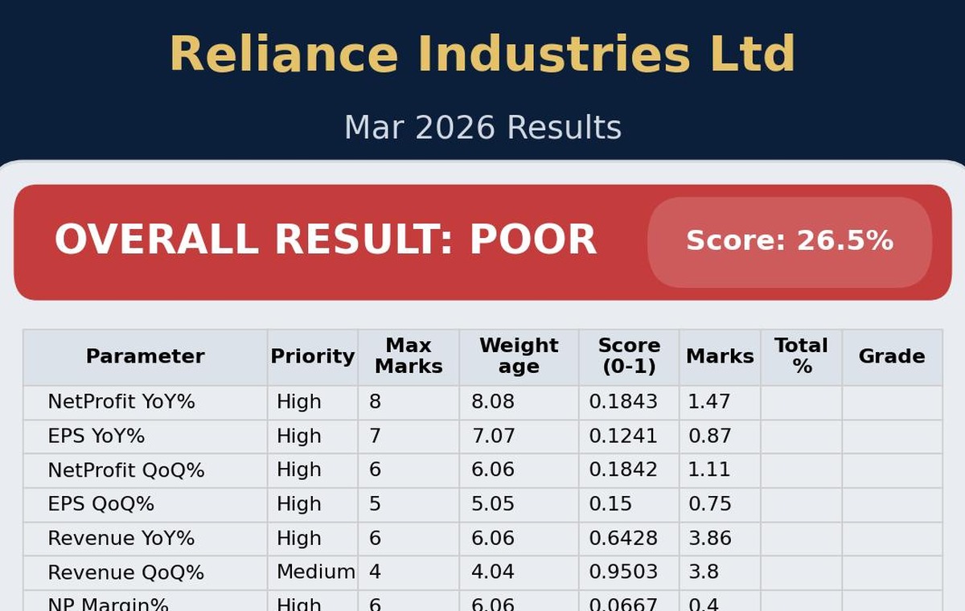Screen dimensions: 965x611
Task: Select the Revenue YoY% row label
Action: [x=121, y=539]
